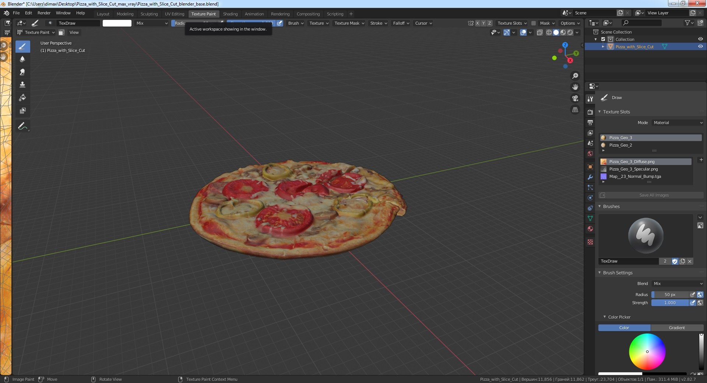The image size is (707, 383).
Task: Hide the Collection in the outliner
Action: tap(700, 39)
